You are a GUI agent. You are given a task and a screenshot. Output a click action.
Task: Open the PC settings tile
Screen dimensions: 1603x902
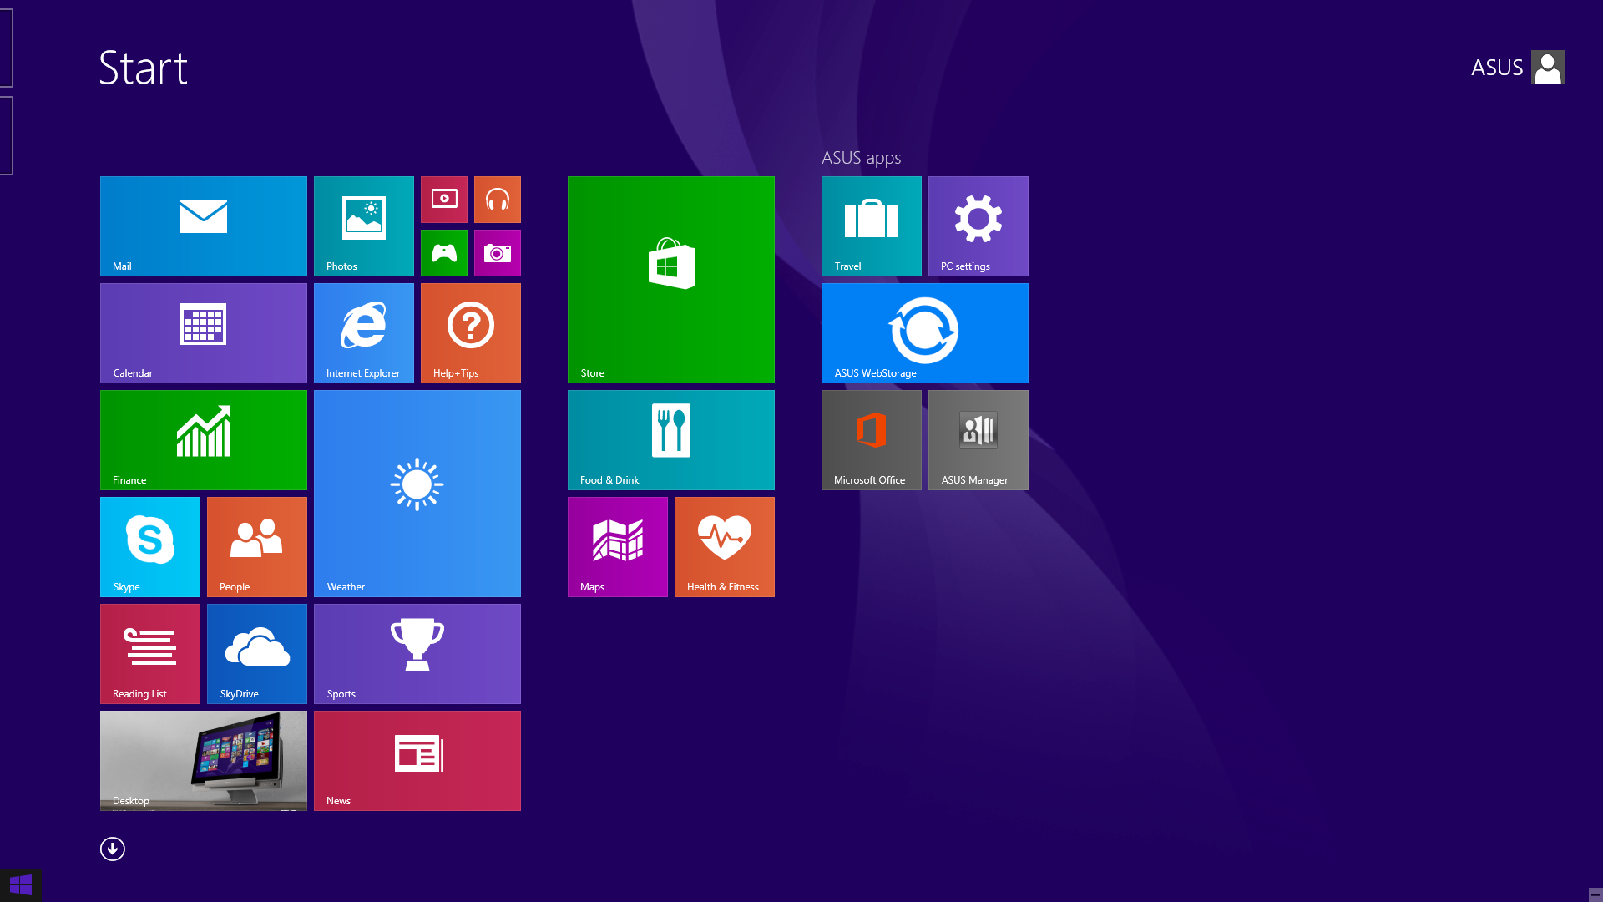tap(978, 226)
